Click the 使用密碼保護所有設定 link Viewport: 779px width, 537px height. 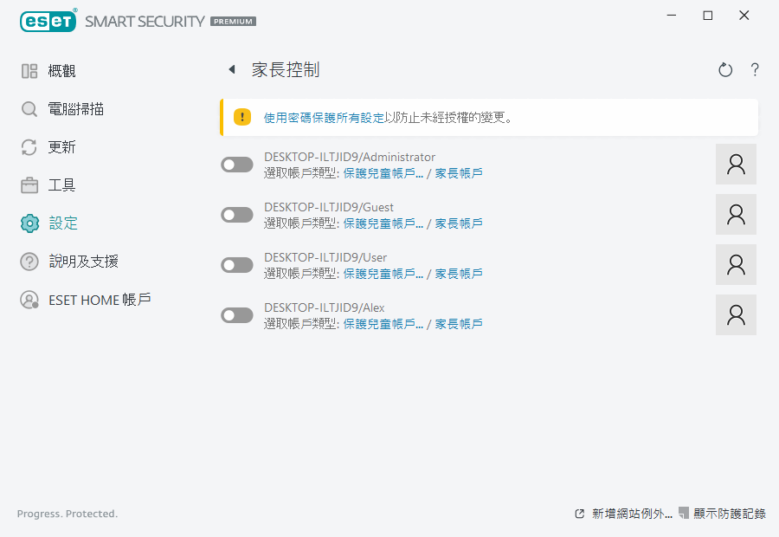pyautogui.click(x=324, y=118)
